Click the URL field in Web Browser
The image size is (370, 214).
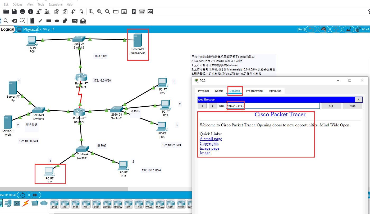[273, 106]
